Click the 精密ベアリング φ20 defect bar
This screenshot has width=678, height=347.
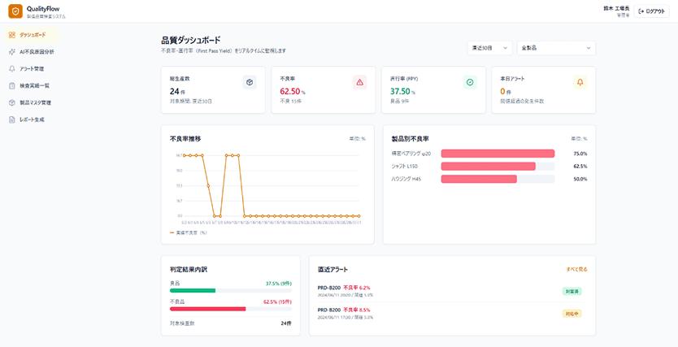(x=498, y=154)
